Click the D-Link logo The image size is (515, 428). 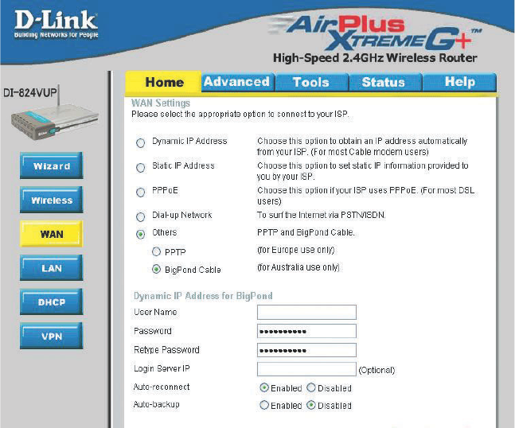[x=56, y=24]
